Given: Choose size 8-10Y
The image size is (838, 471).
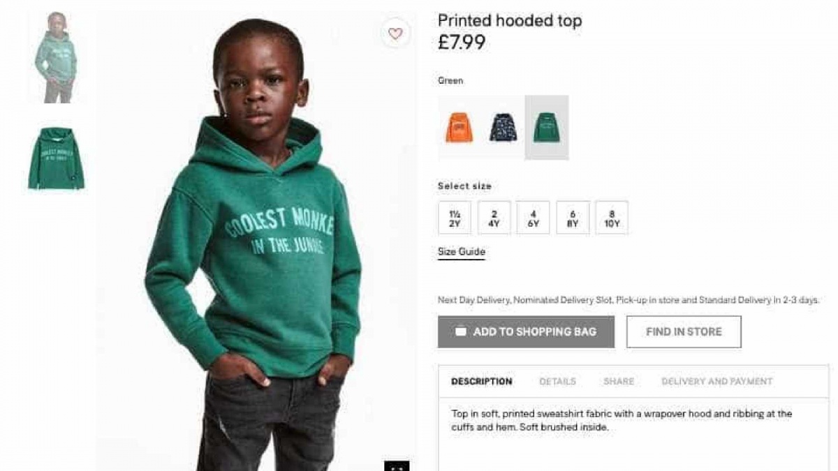Looking at the screenshot, I should tap(612, 218).
